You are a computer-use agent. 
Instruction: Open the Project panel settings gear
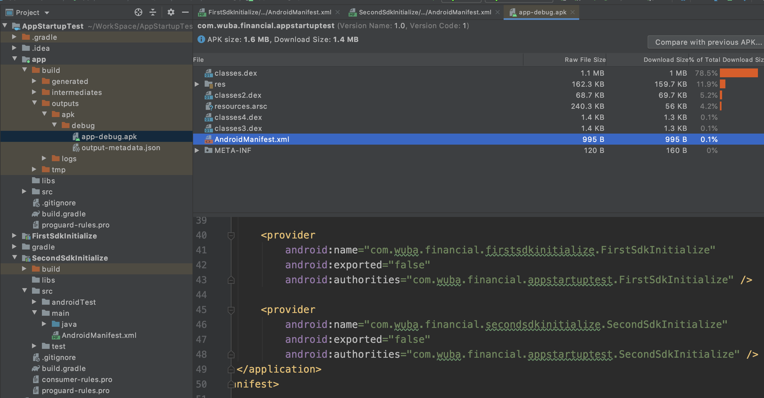[171, 12]
